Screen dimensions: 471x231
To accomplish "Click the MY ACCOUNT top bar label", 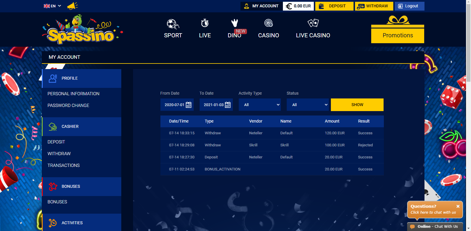I will [x=265, y=6].
